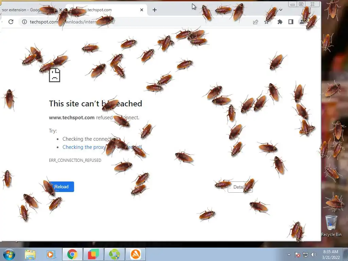348x261 pixels.
Task: Click the Checking the connection text
Action: (x=90, y=139)
